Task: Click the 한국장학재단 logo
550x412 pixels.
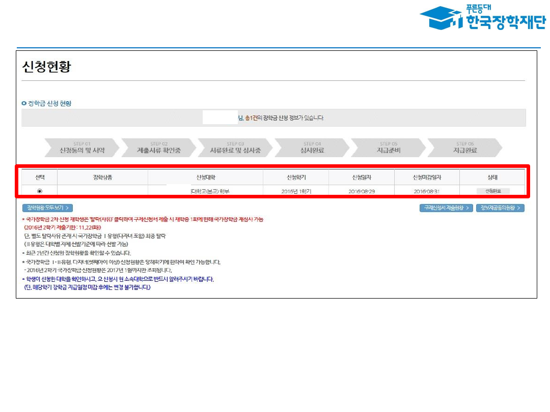Action: point(482,18)
